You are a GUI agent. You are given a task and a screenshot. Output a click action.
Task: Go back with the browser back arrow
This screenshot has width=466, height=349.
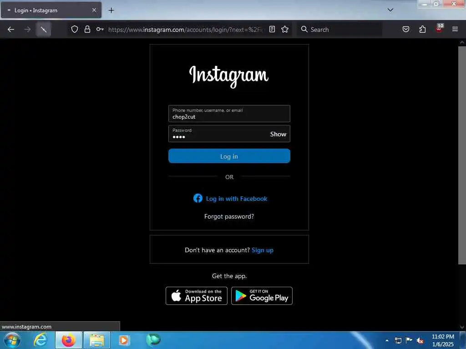(x=11, y=30)
